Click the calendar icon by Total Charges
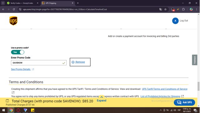Image resolution: width=200 pixels, height=113 pixels. 7,101
